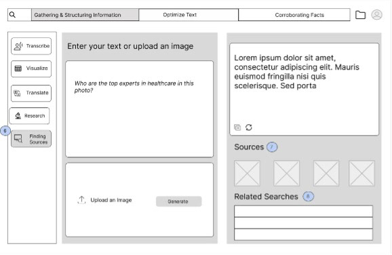This screenshot has width=392, height=255.
Task: Click the search magnifier icon
Action: 12,15
